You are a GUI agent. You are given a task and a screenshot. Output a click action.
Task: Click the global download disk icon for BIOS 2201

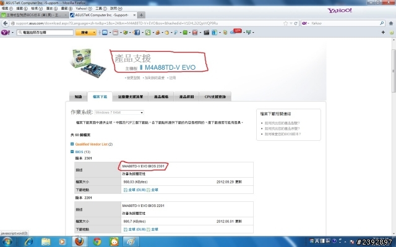point(148,230)
